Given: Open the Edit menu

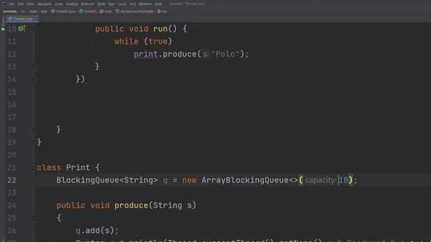Looking at the screenshot, I should tap(21, 4).
